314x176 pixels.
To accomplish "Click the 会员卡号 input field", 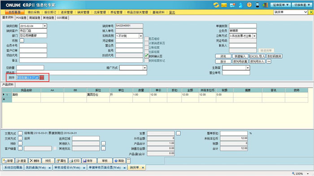I will coord(33,46).
